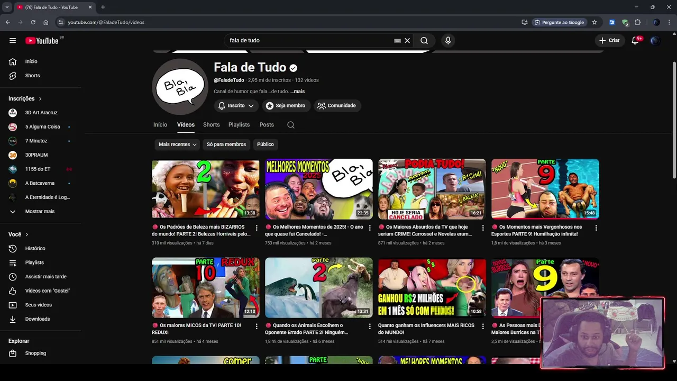Open the Fala de Tudo channel avatar

(180, 87)
